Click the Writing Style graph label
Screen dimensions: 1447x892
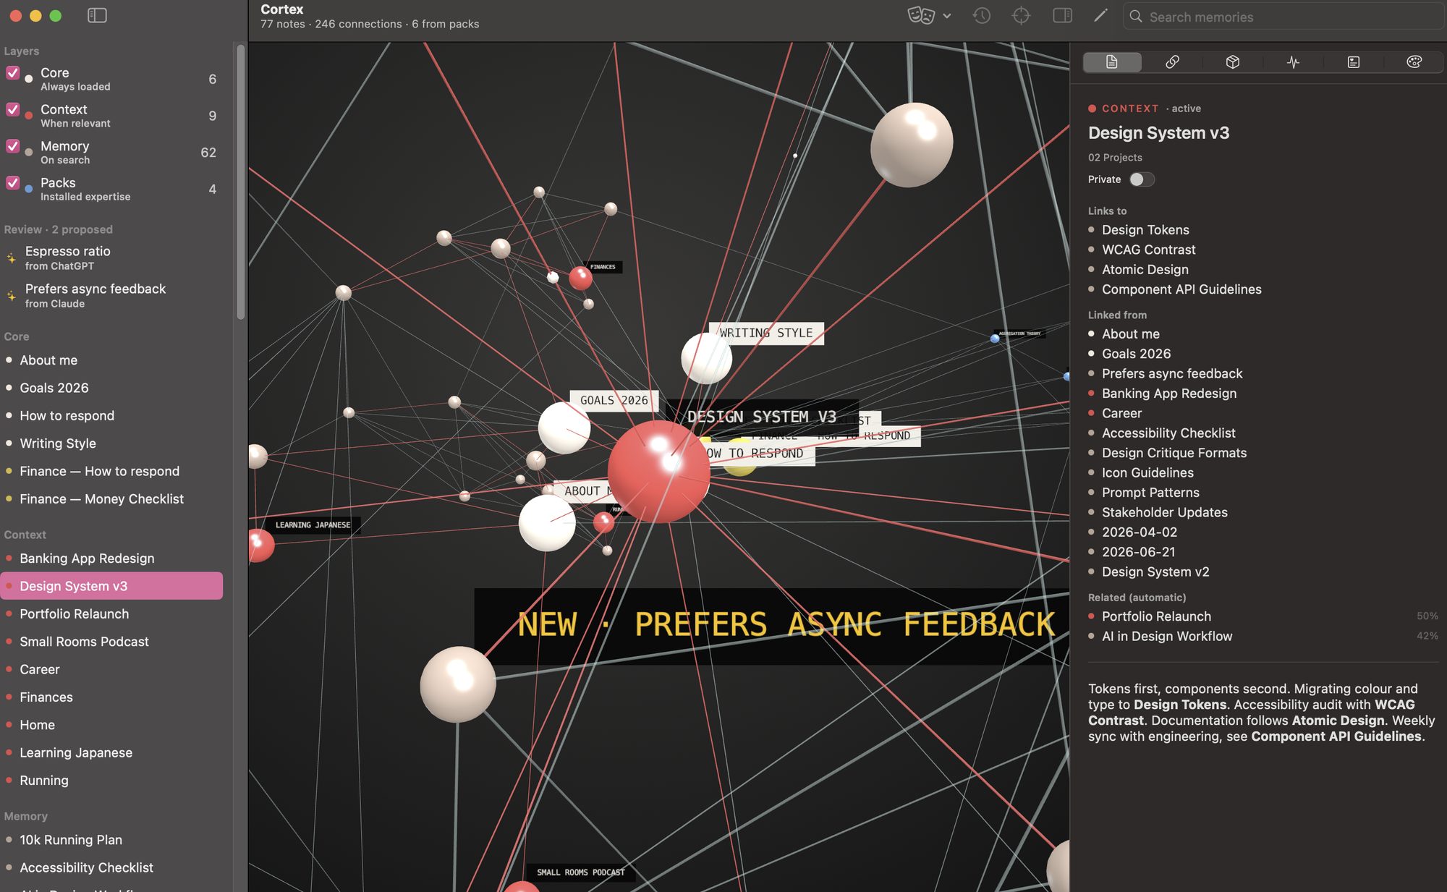tap(766, 333)
